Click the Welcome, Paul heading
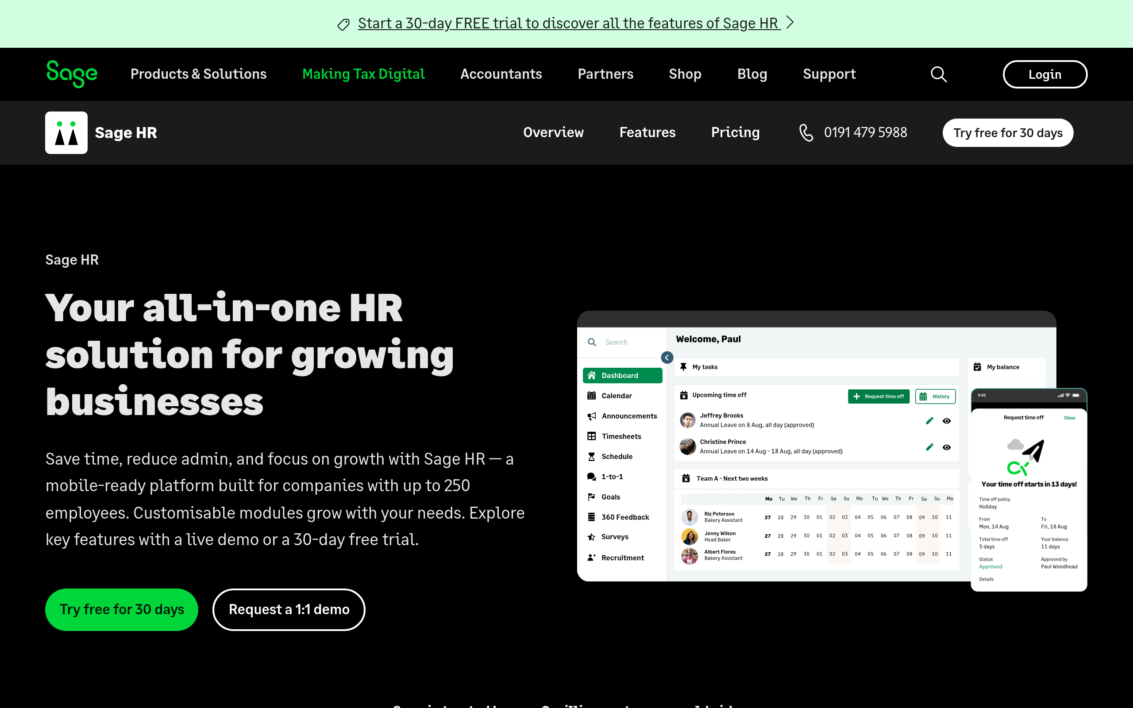 tap(708, 339)
